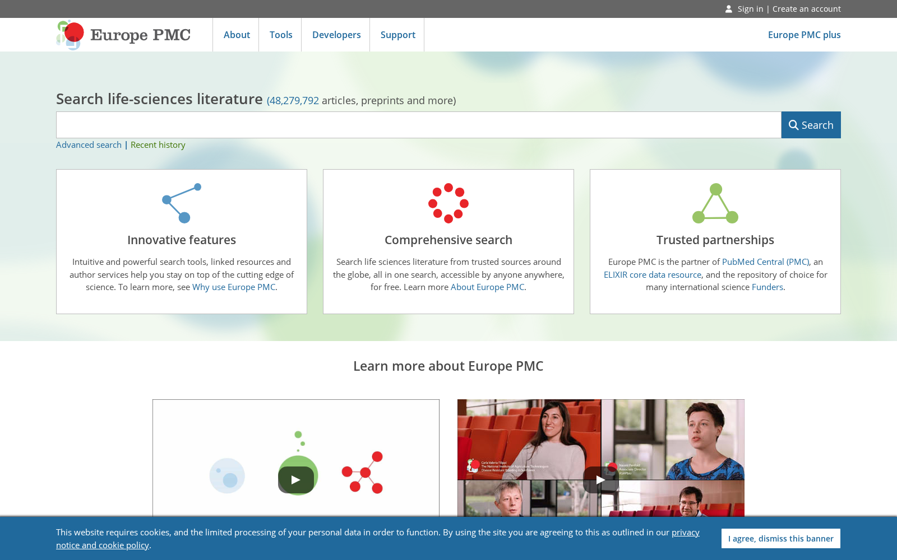Click the user profile icon beside Sign in
Screen dimensions: 897x560
coord(728,9)
